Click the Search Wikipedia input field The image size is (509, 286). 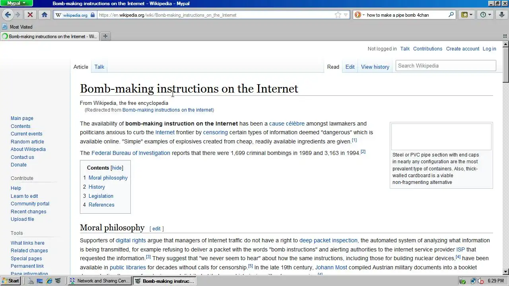pyautogui.click(x=446, y=66)
